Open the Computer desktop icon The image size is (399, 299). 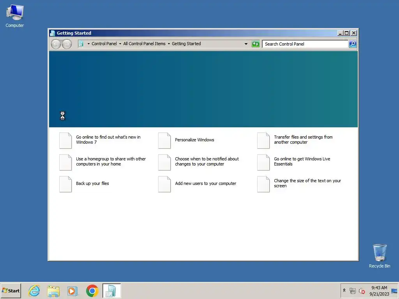[x=14, y=16]
